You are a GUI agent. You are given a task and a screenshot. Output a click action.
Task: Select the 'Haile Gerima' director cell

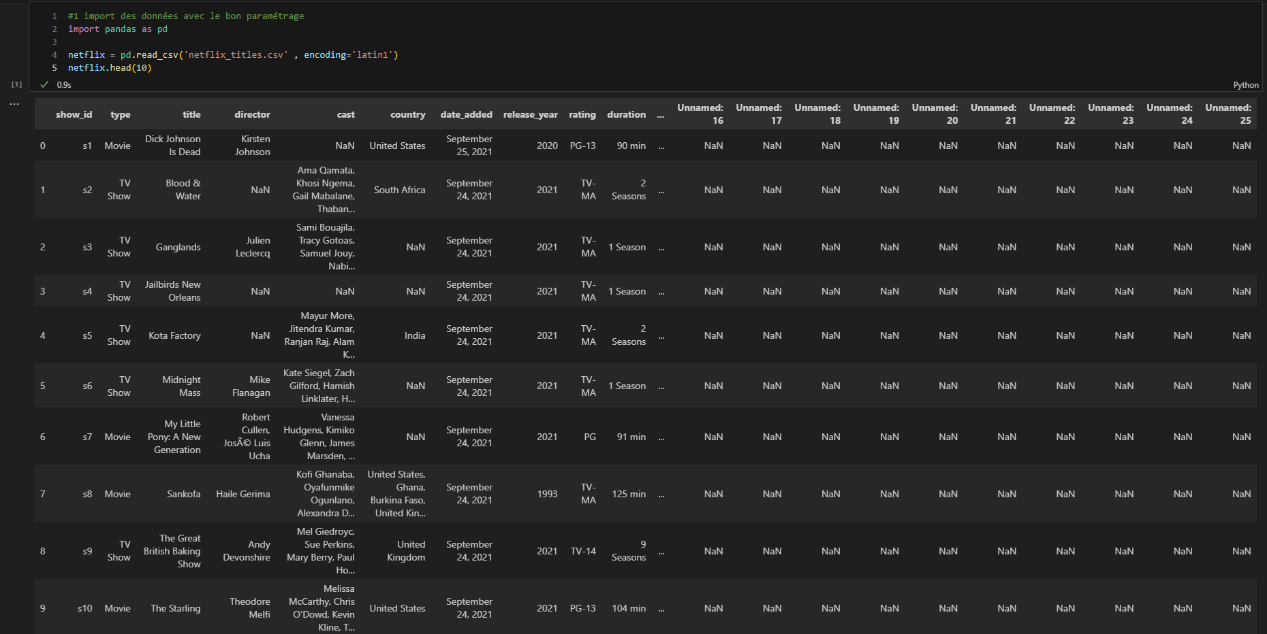tap(243, 494)
